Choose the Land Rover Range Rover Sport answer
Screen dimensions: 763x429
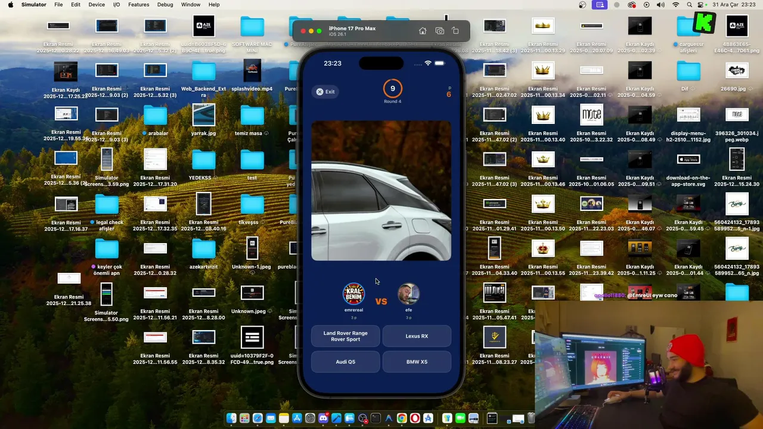[x=345, y=336]
